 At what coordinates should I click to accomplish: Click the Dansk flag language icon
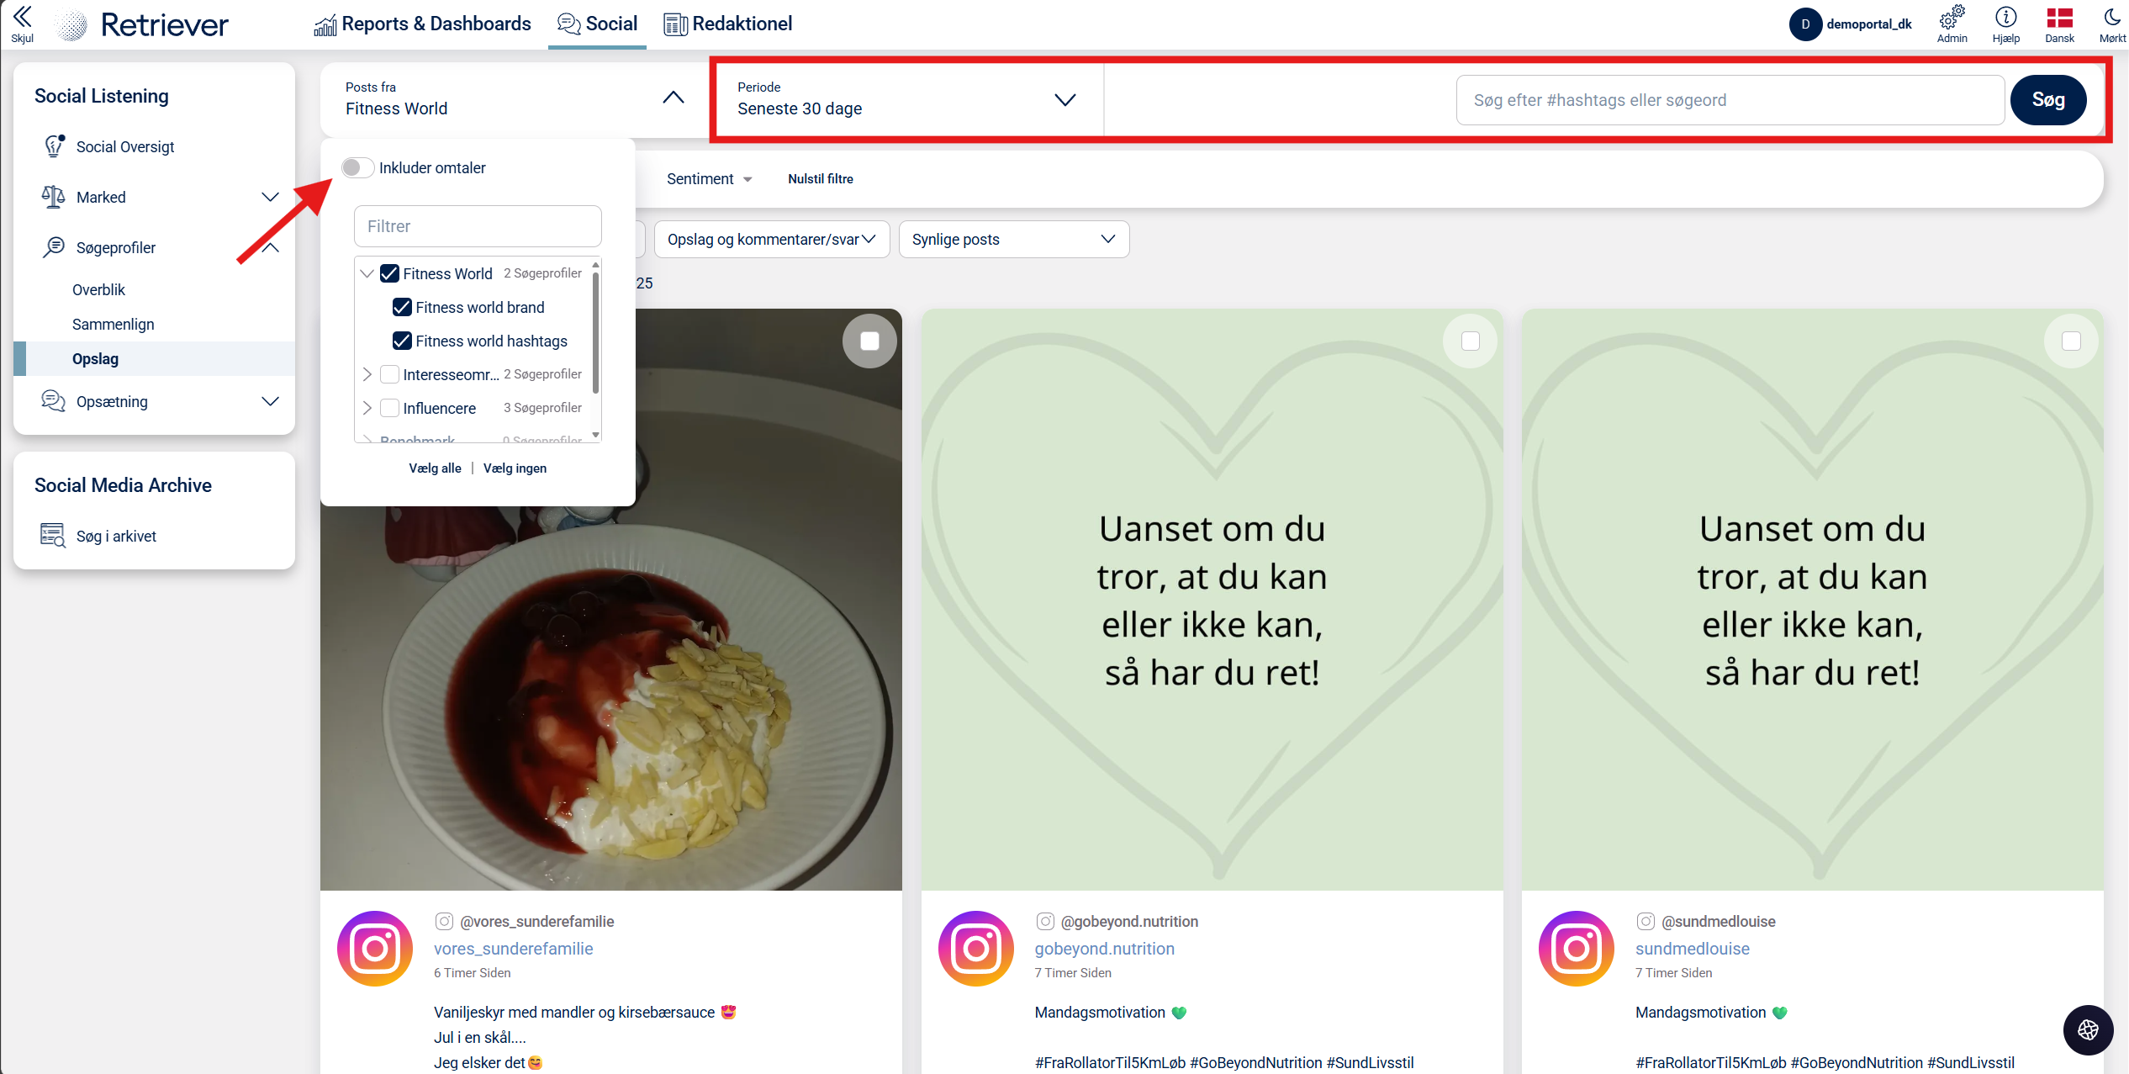(x=2059, y=18)
